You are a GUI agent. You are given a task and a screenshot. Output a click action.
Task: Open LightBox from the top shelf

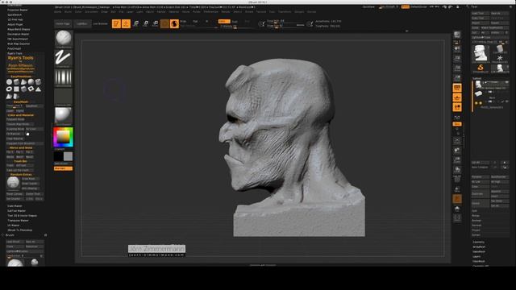(x=82, y=23)
